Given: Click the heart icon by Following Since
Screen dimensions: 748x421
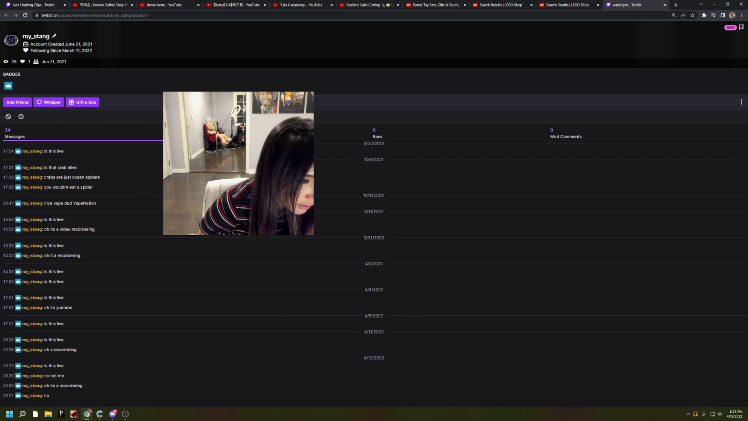Looking at the screenshot, I should coord(26,51).
